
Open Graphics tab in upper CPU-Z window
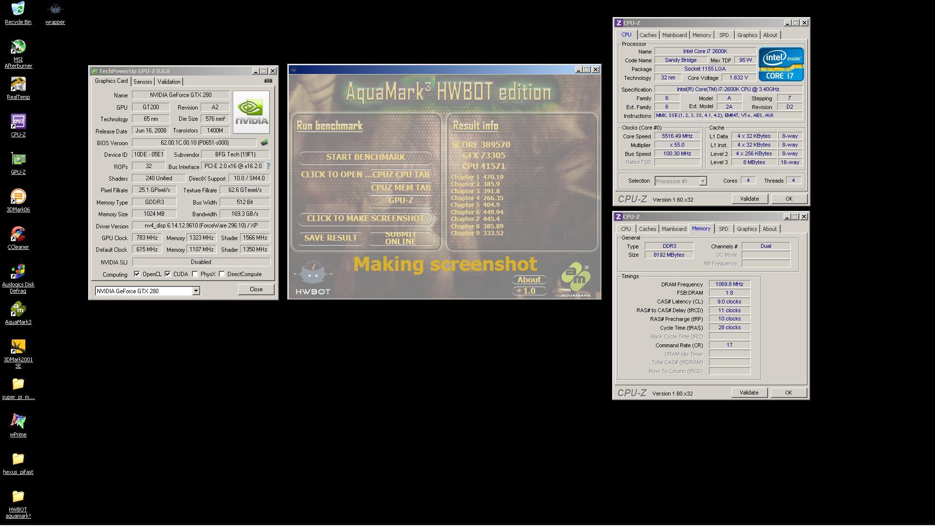click(747, 35)
